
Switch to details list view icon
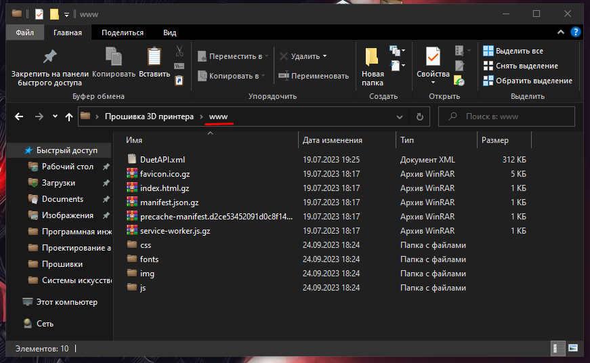pos(558,348)
